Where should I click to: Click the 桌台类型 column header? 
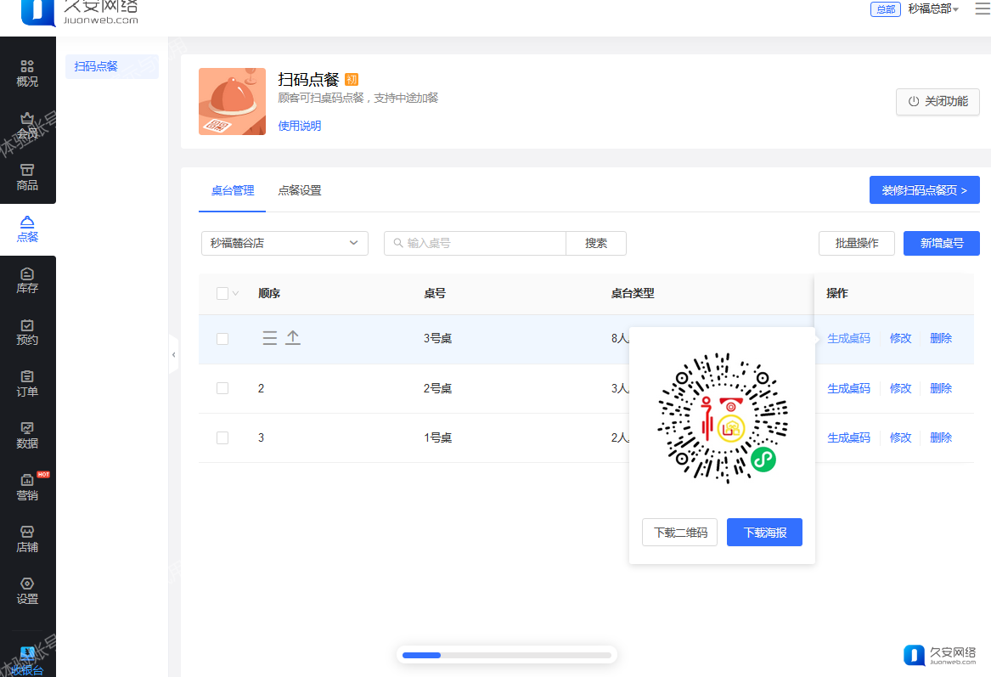pos(633,293)
